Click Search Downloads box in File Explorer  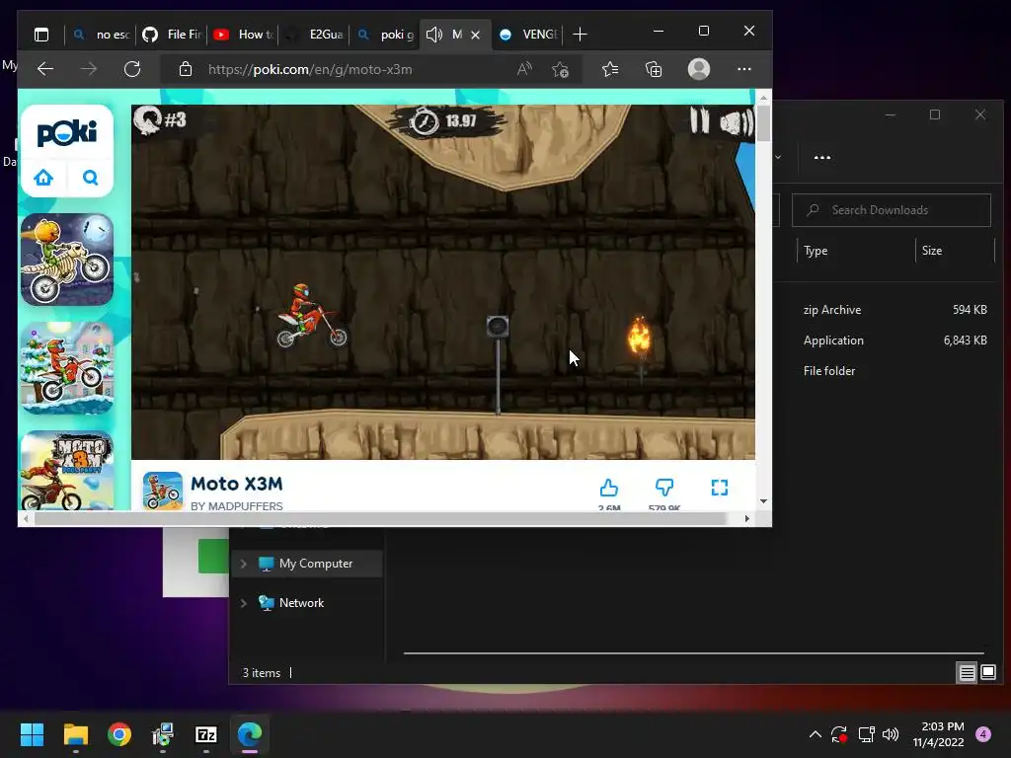click(892, 210)
